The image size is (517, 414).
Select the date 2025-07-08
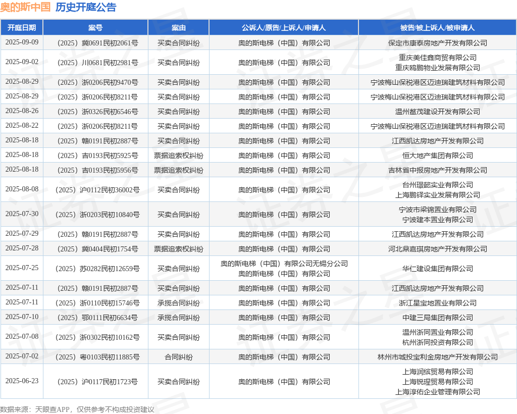click(22, 337)
